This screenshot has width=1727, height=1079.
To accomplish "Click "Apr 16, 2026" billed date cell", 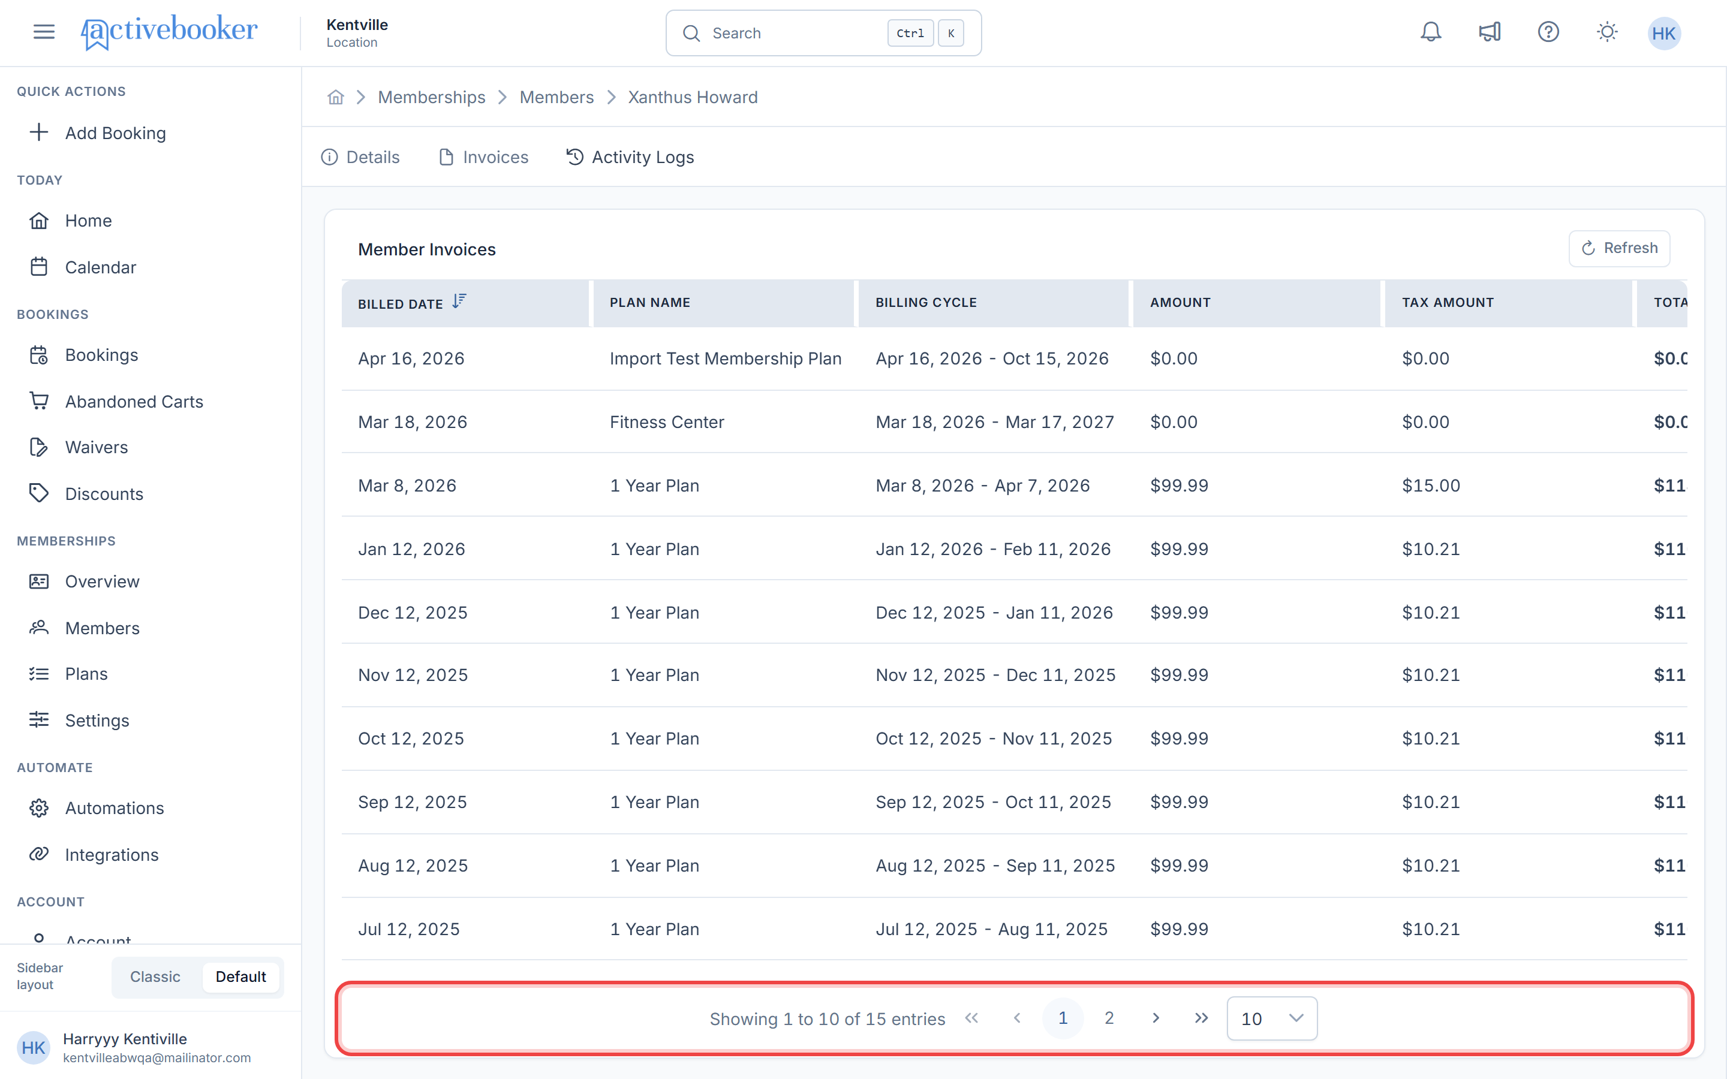I will pos(411,358).
